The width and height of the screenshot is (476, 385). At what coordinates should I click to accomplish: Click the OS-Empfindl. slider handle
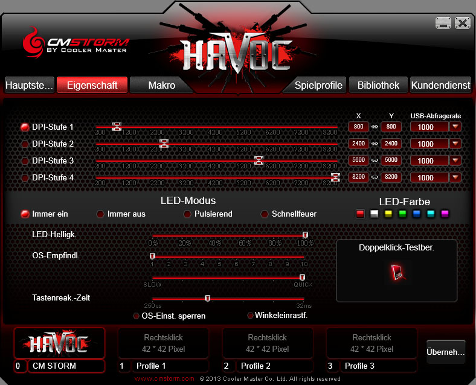coord(152,256)
